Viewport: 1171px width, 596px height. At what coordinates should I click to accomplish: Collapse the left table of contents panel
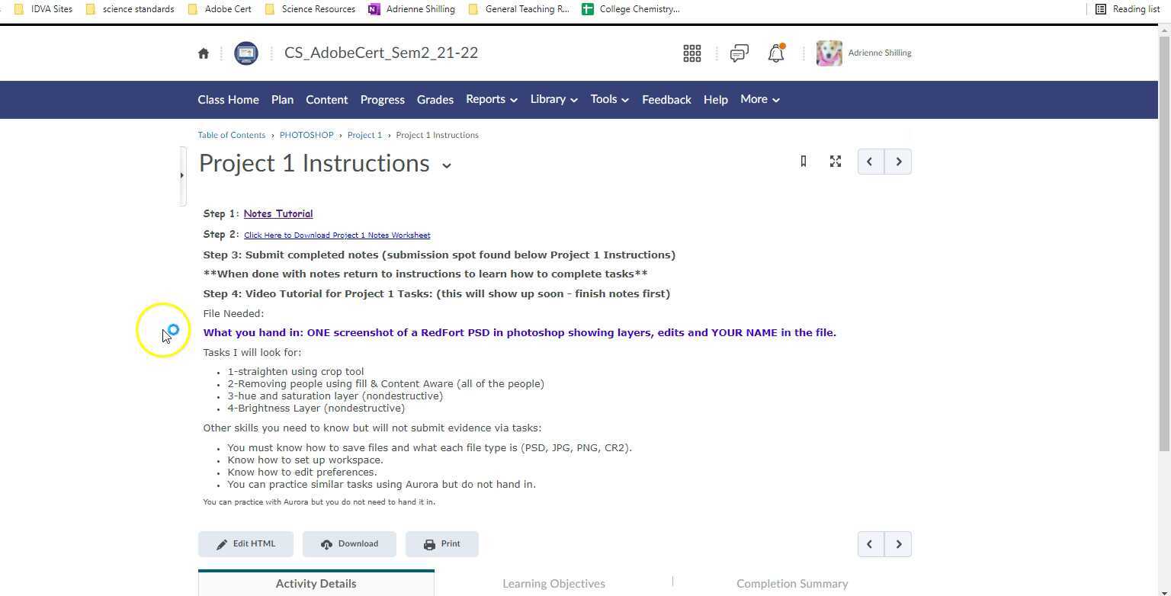[x=182, y=175]
